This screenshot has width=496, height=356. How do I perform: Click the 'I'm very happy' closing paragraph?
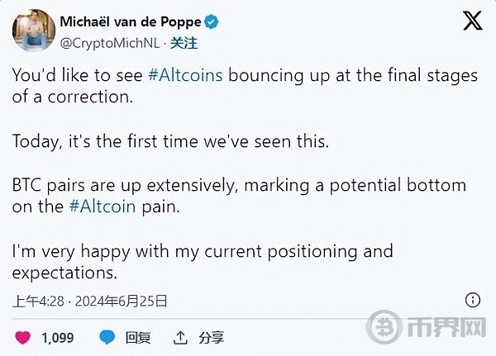pos(203,262)
